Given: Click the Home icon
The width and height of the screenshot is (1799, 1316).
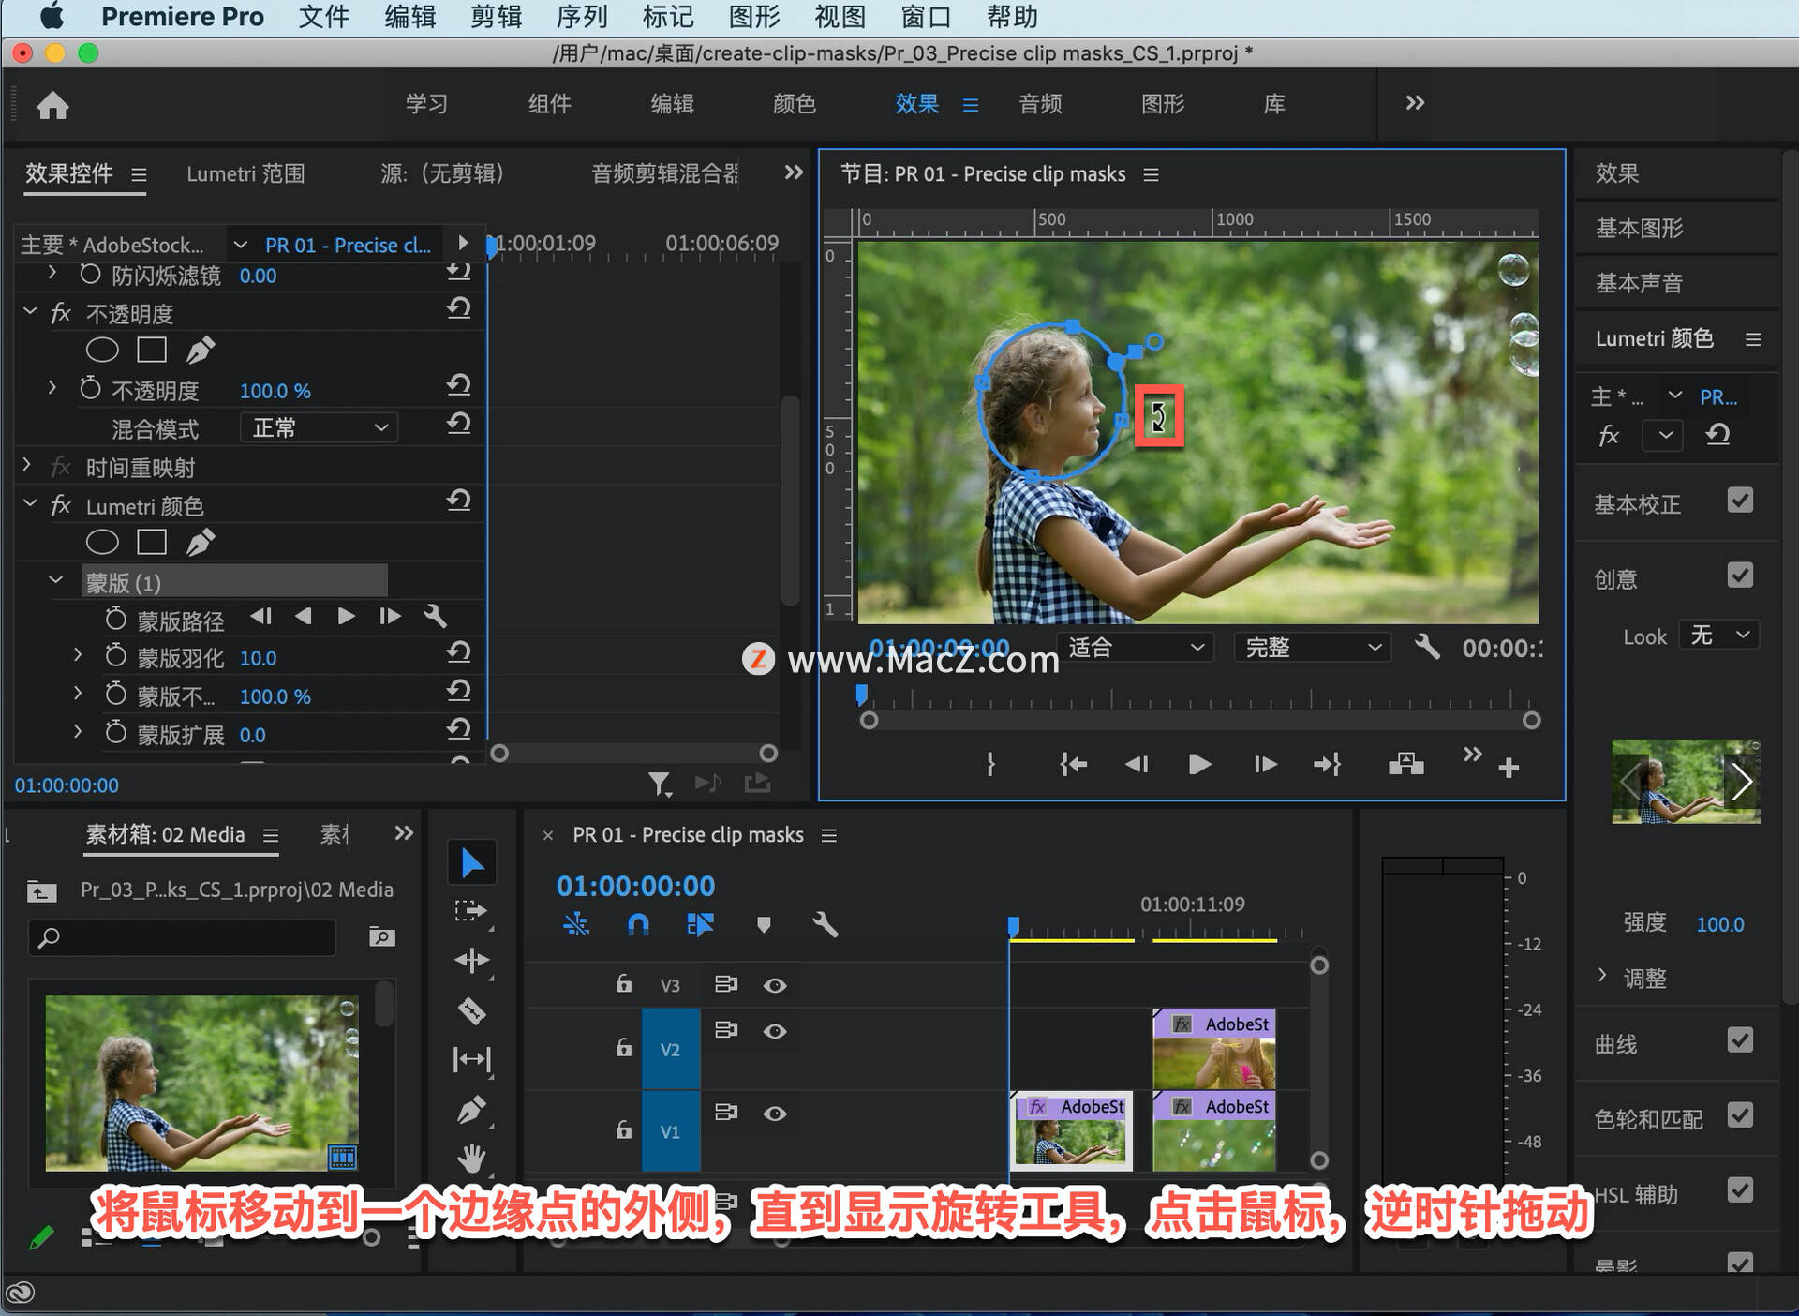Looking at the screenshot, I should click(x=52, y=105).
